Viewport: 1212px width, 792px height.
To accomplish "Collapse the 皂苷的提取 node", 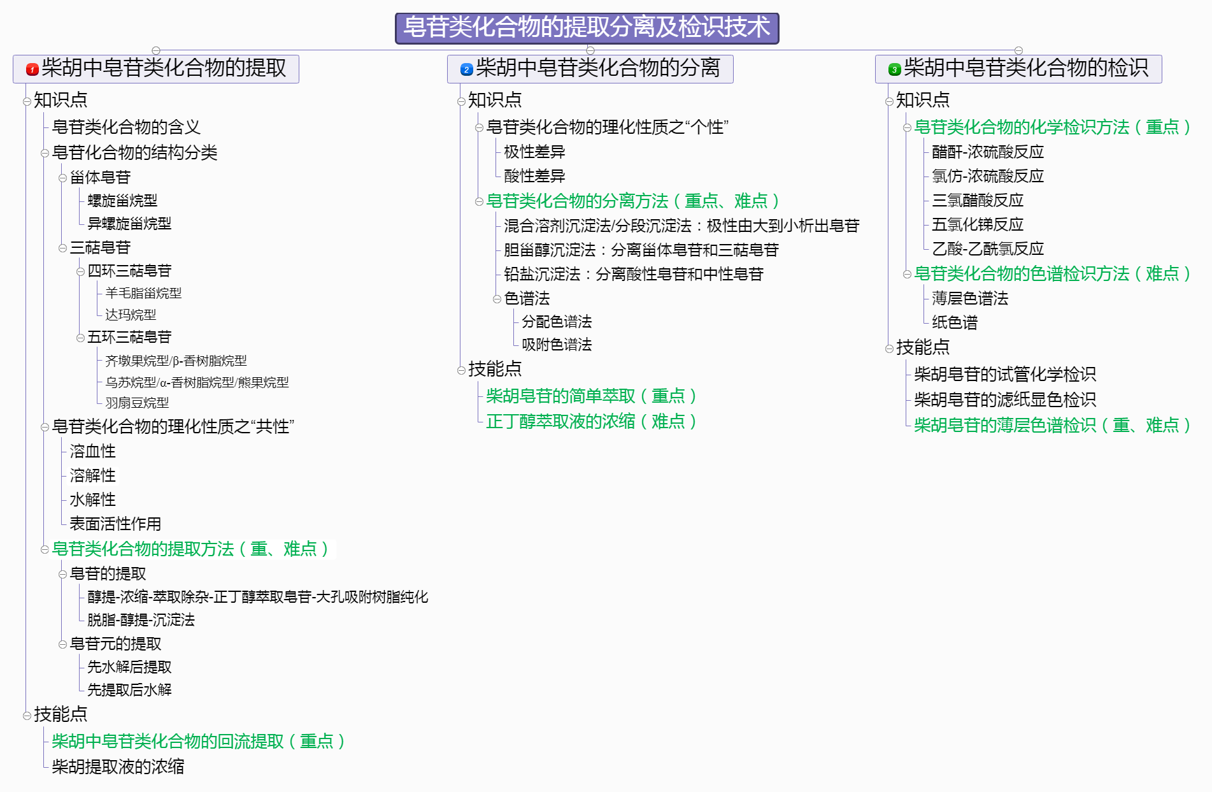I will pyautogui.click(x=62, y=574).
